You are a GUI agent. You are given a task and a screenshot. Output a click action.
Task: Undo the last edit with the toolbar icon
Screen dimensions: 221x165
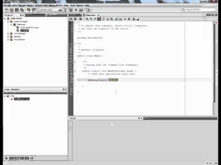pos(29,10)
